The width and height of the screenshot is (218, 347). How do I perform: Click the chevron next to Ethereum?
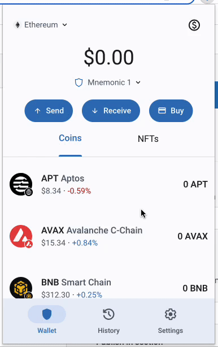(x=64, y=25)
